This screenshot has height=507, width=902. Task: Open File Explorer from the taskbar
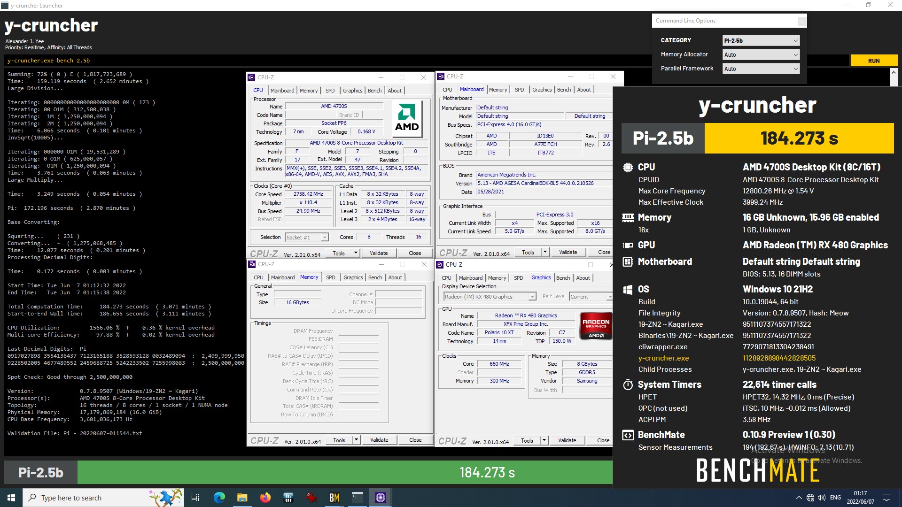[242, 498]
